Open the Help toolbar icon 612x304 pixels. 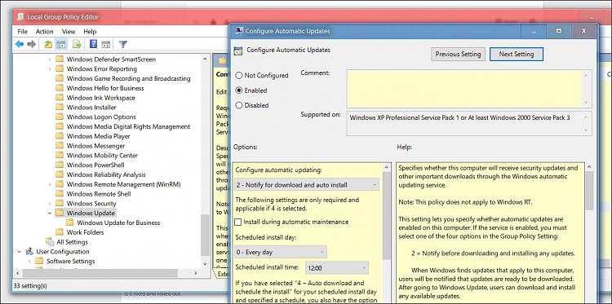(93, 44)
